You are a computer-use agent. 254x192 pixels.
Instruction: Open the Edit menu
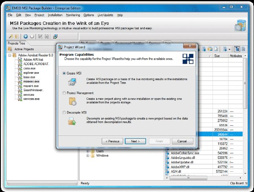19,15
